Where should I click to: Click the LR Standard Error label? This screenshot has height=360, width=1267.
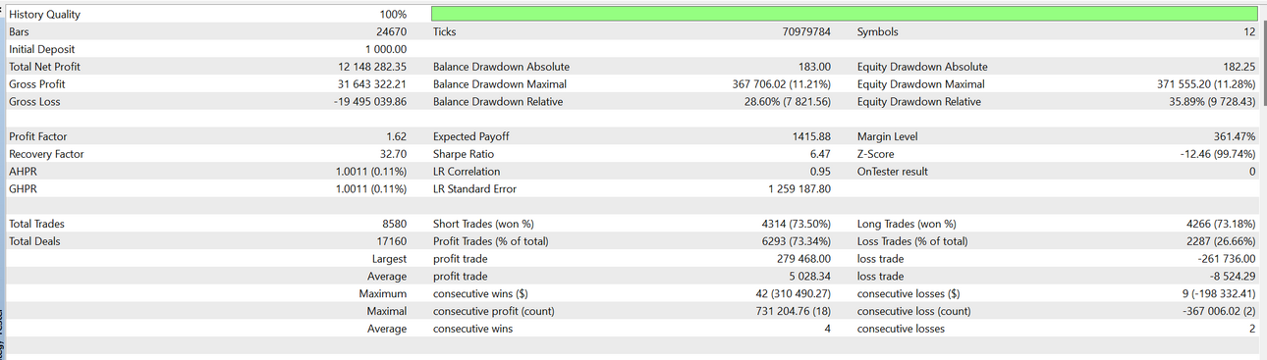pos(474,188)
